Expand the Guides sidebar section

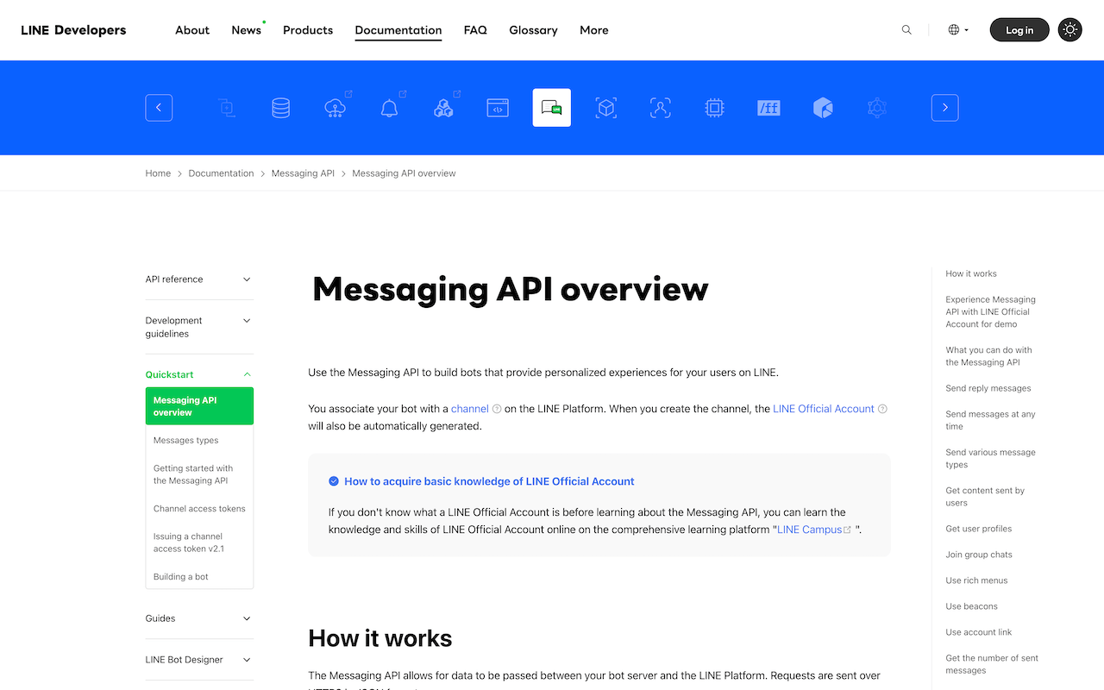(198, 618)
